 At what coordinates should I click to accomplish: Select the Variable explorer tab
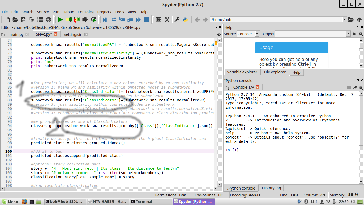tap(242, 72)
